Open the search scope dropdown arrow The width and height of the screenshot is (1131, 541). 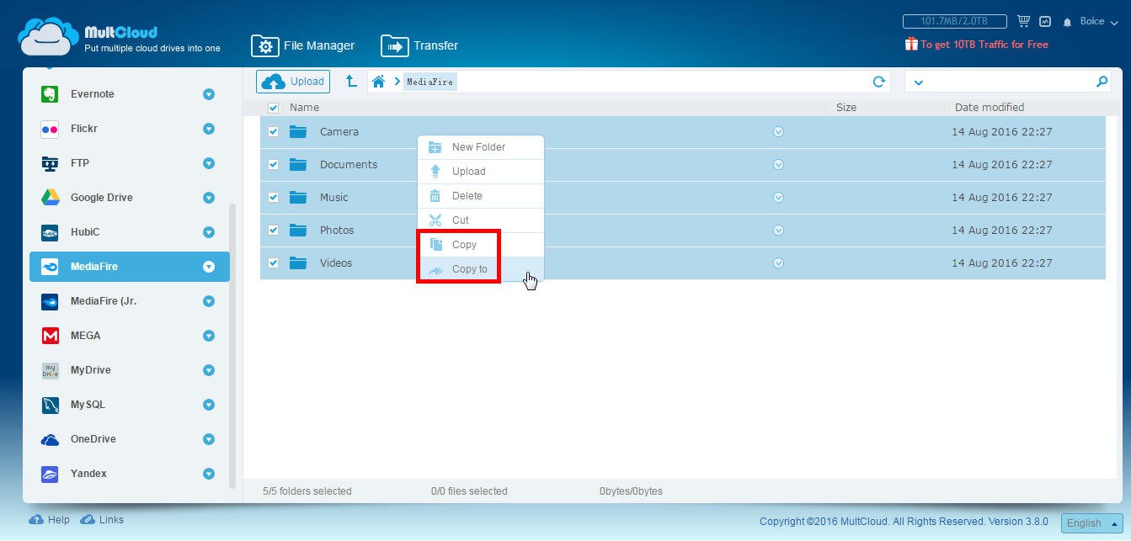918,82
